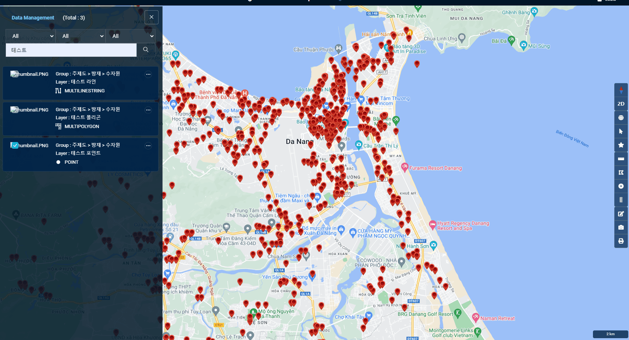Toggle the 2D view mode button
Screen dimensions: 629x340
621,104
